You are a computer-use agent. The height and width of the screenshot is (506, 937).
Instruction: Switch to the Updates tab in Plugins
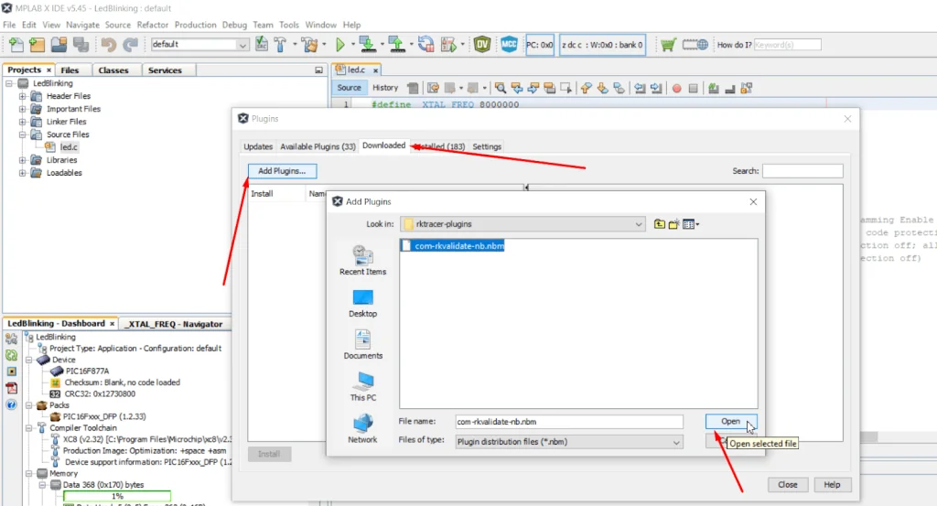click(x=258, y=146)
